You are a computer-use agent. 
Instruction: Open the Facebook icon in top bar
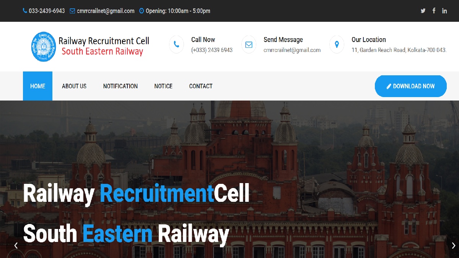[x=434, y=11]
